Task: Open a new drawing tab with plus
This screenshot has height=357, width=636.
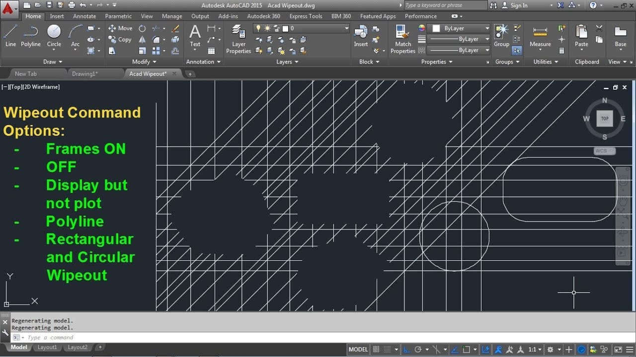Action: point(190,74)
